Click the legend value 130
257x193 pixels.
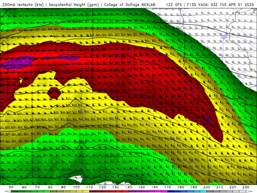(x=115, y=187)
